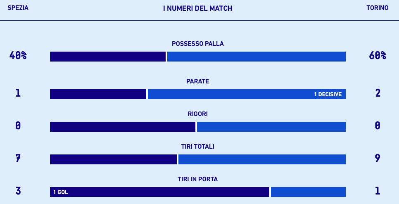
Task: Click the TIRI TOTALI stat label
Action: tap(197, 147)
